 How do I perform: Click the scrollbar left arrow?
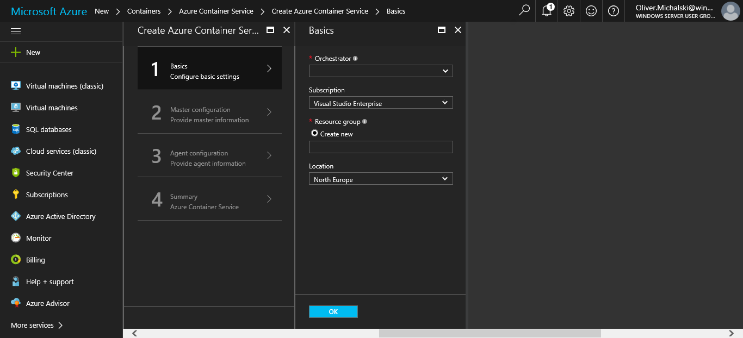point(134,333)
